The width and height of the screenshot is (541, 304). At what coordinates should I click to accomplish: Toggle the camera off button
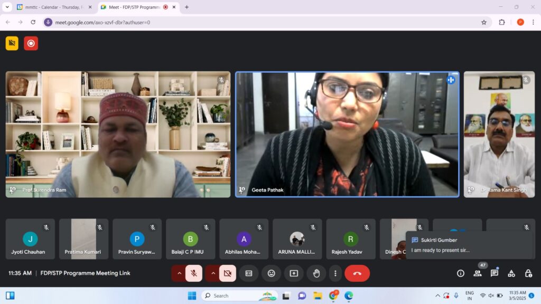click(228, 273)
